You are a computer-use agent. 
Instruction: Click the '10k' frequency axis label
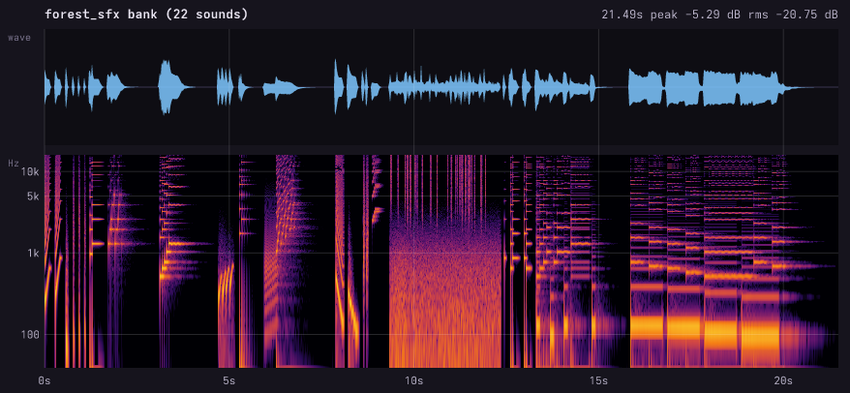coord(29,172)
